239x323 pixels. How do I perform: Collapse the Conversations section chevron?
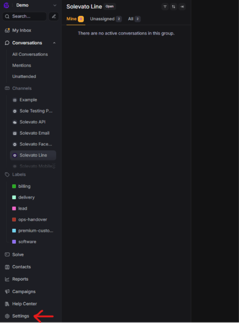54,43
